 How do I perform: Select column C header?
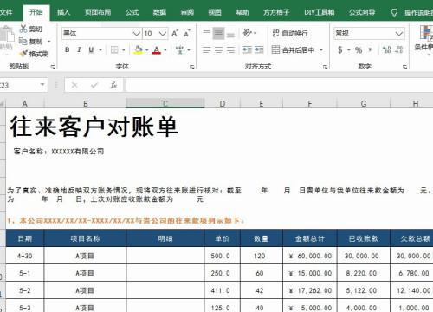165,103
